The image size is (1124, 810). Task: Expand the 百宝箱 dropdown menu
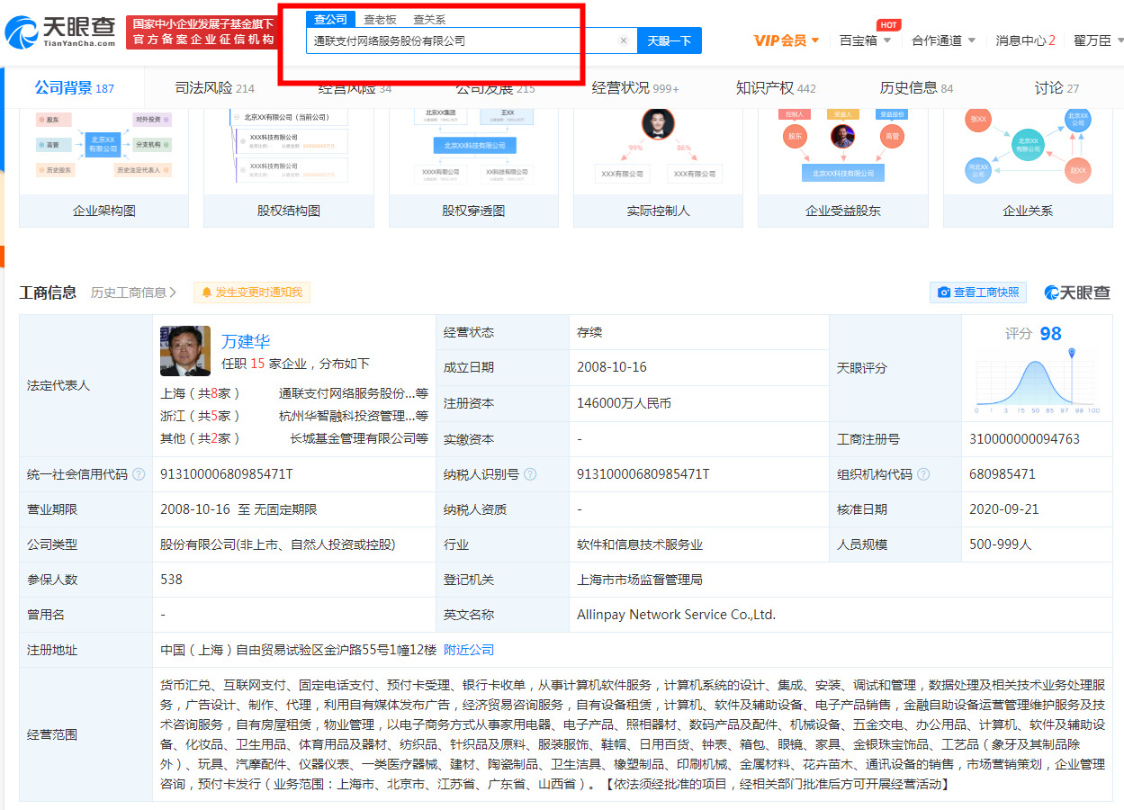click(865, 40)
